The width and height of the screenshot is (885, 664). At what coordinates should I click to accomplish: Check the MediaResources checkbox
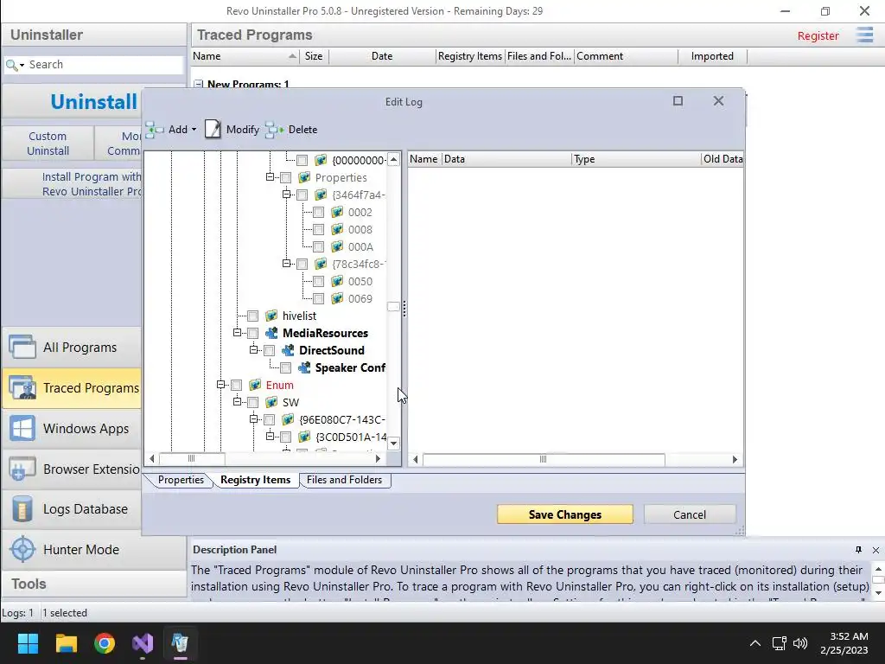(x=253, y=333)
